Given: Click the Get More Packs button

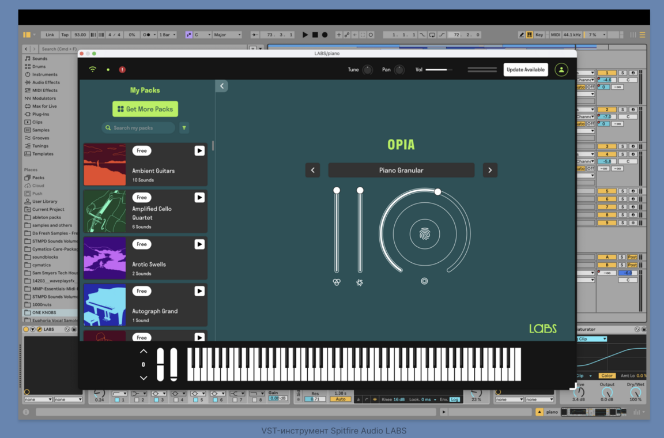Looking at the screenshot, I should [x=145, y=109].
